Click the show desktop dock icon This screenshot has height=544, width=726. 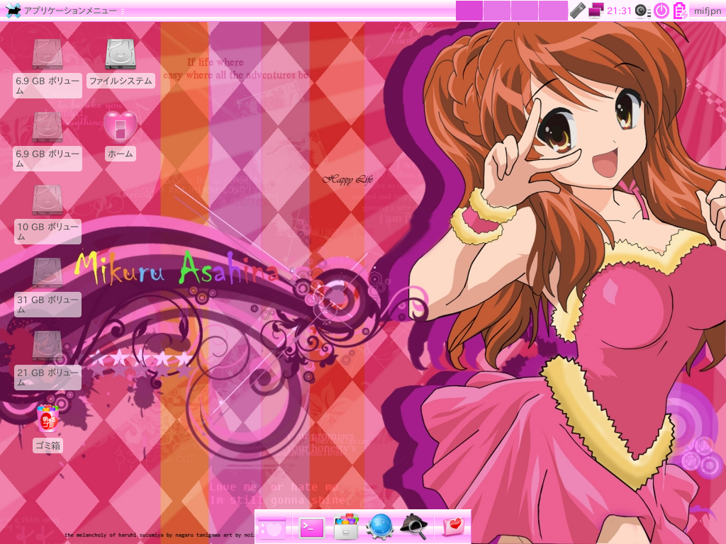click(x=272, y=528)
